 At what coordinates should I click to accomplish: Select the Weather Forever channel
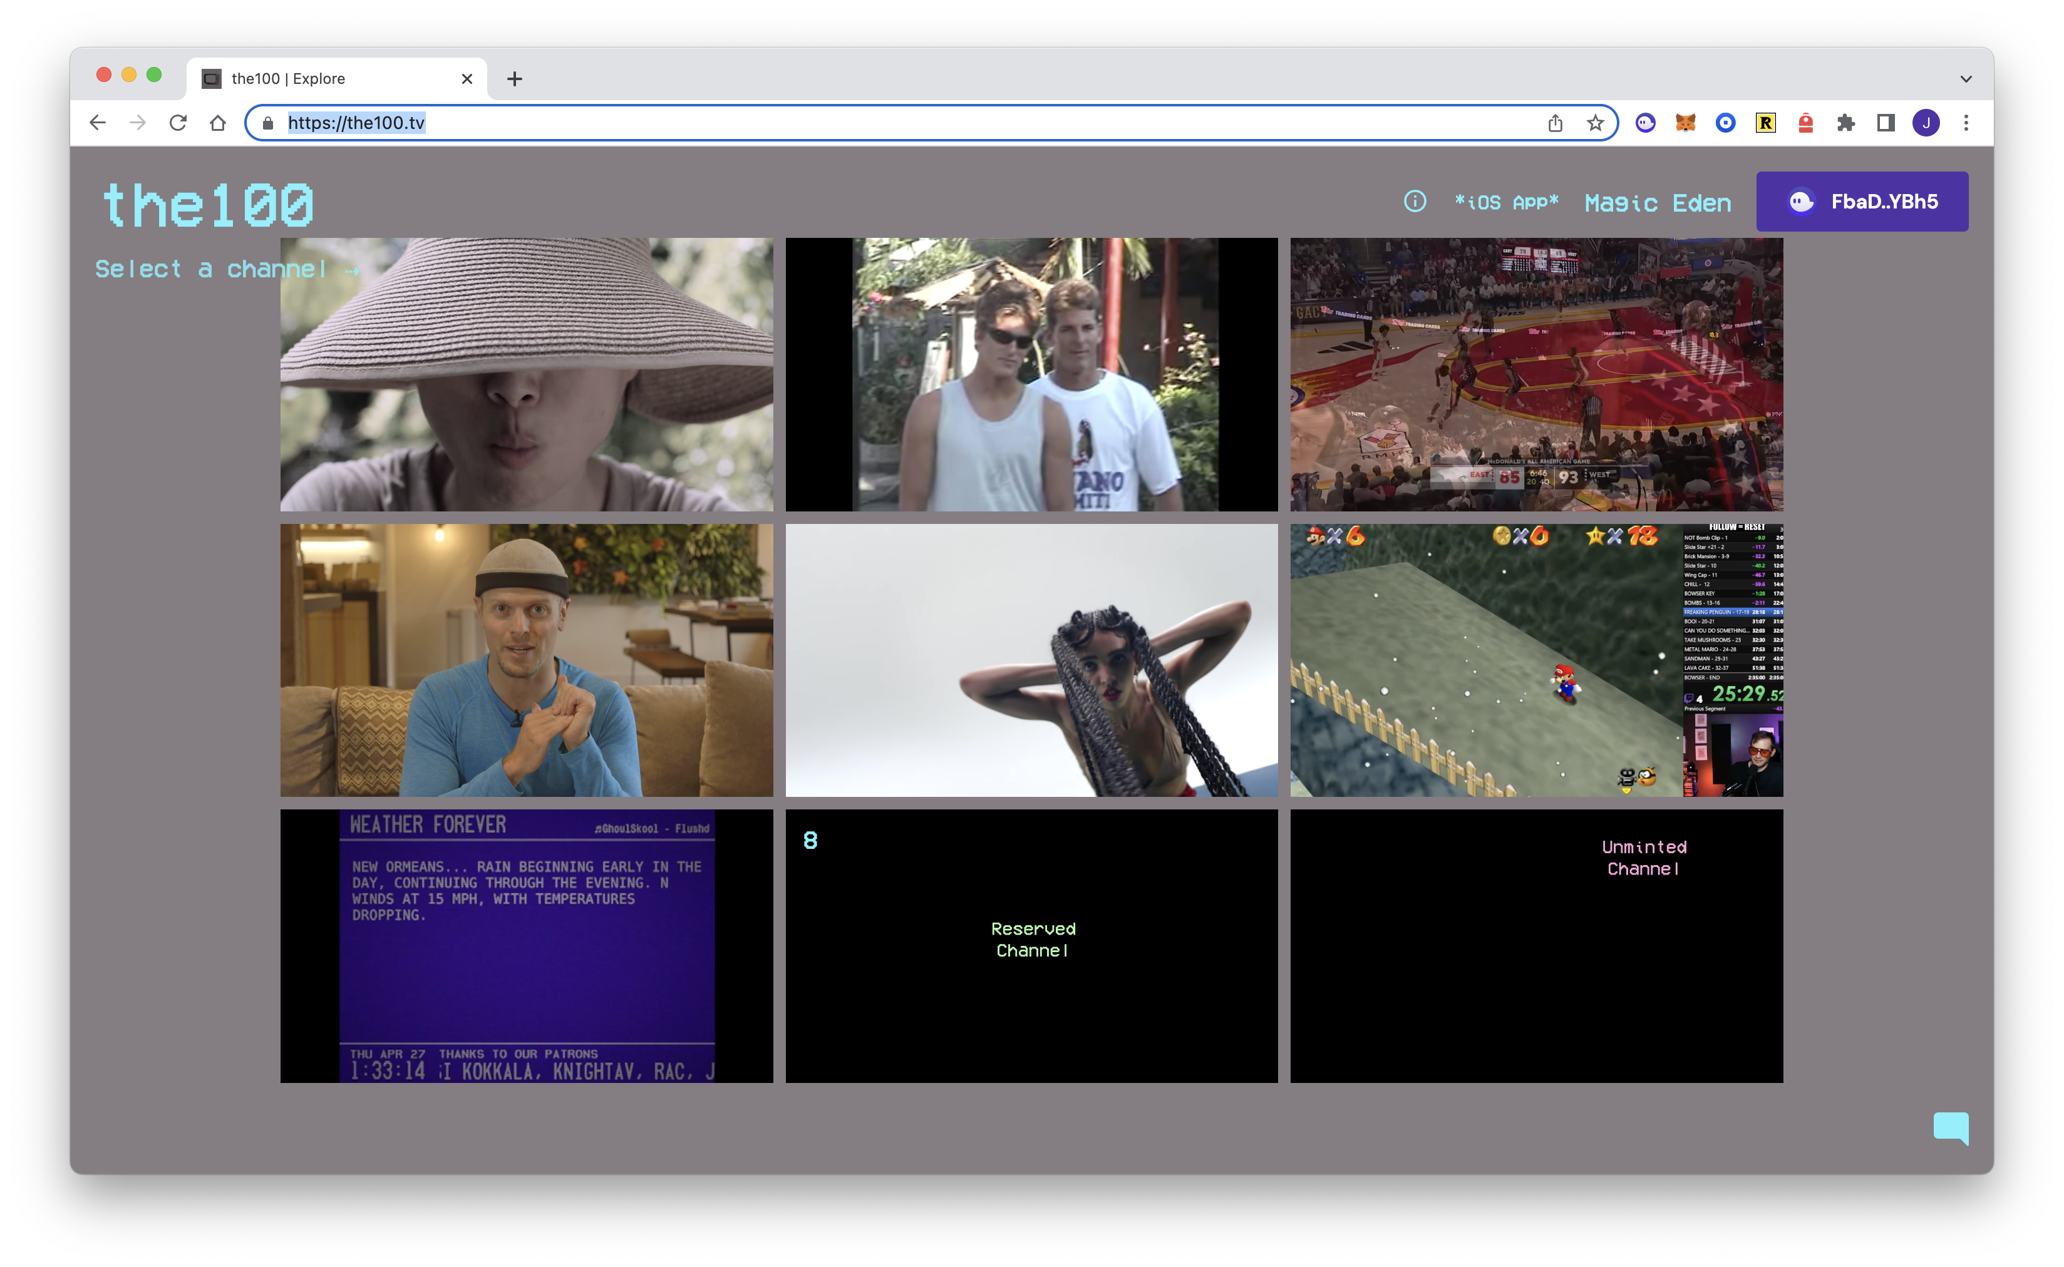tap(526, 945)
